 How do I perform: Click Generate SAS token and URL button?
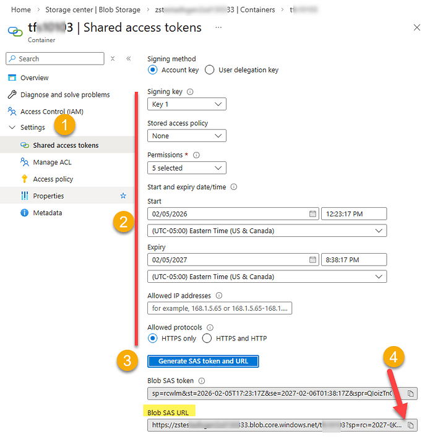coord(203,361)
